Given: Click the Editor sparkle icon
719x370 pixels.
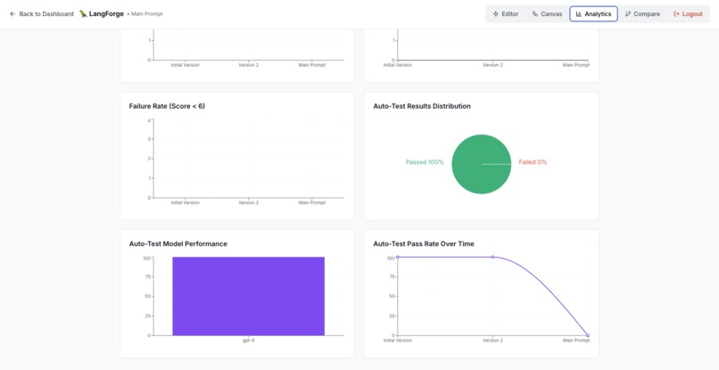Looking at the screenshot, I should click(496, 14).
